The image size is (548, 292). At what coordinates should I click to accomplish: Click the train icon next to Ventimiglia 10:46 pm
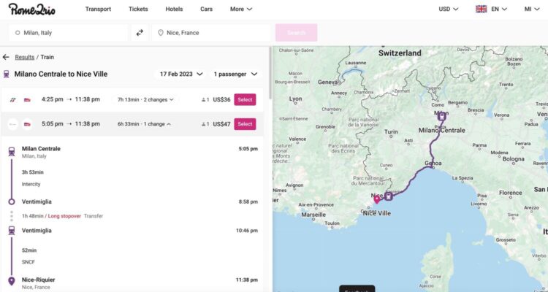pyautogui.click(x=12, y=231)
